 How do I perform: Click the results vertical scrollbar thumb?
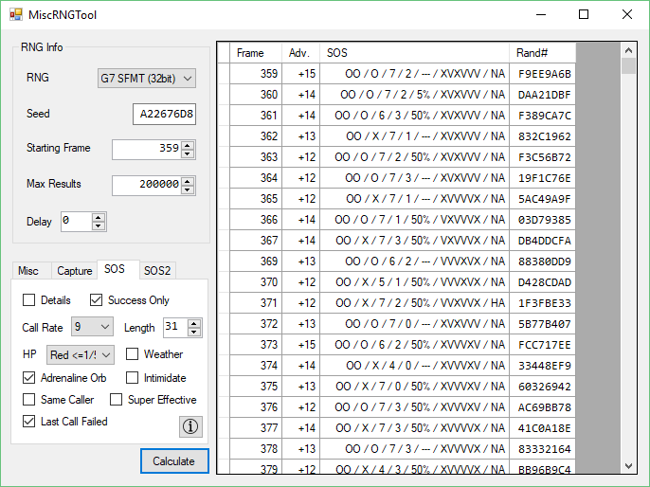tap(628, 66)
